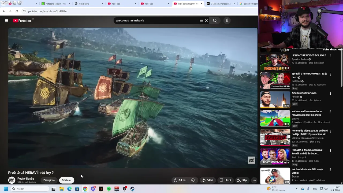Switch to the GTA San Andreas tab
343x193 pixels.
pyautogui.click(x=221, y=4)
